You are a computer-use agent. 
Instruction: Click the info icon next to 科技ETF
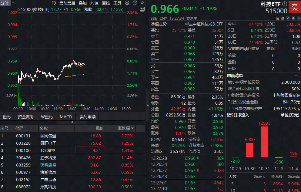(285, 4)
